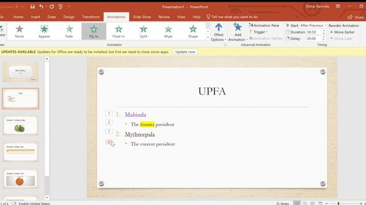Image resolution: width=366 pixels, height=205 pixels.
Task: Apply the Appear animation effect
Action: 44,31
